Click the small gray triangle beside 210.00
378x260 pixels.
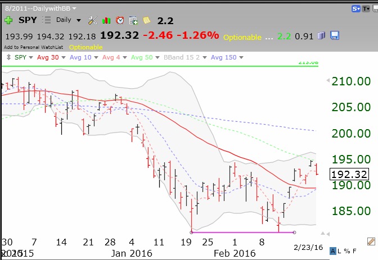pos(328,80)
